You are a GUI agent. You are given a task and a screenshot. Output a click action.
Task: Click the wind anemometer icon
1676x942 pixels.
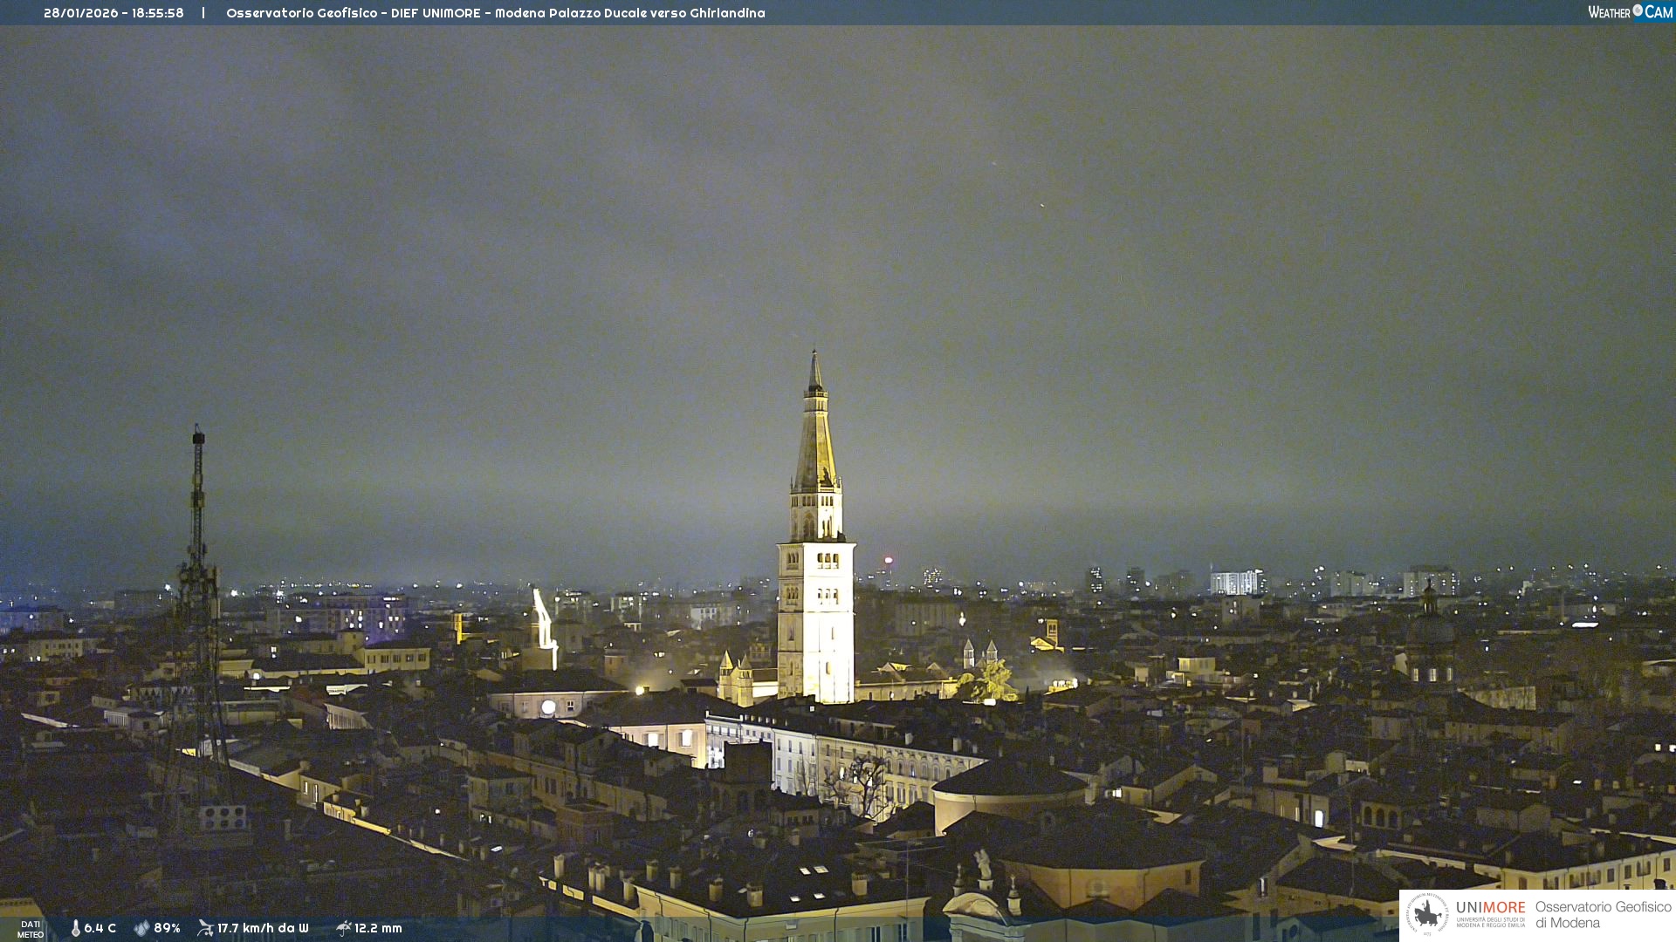tap(205, 928)
